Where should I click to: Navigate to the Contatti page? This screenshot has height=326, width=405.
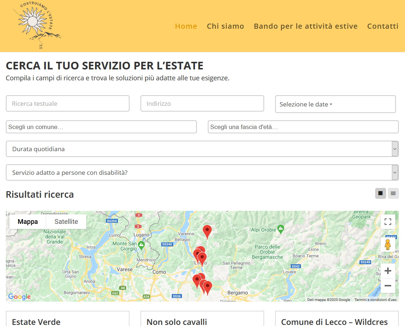point(383,26)
